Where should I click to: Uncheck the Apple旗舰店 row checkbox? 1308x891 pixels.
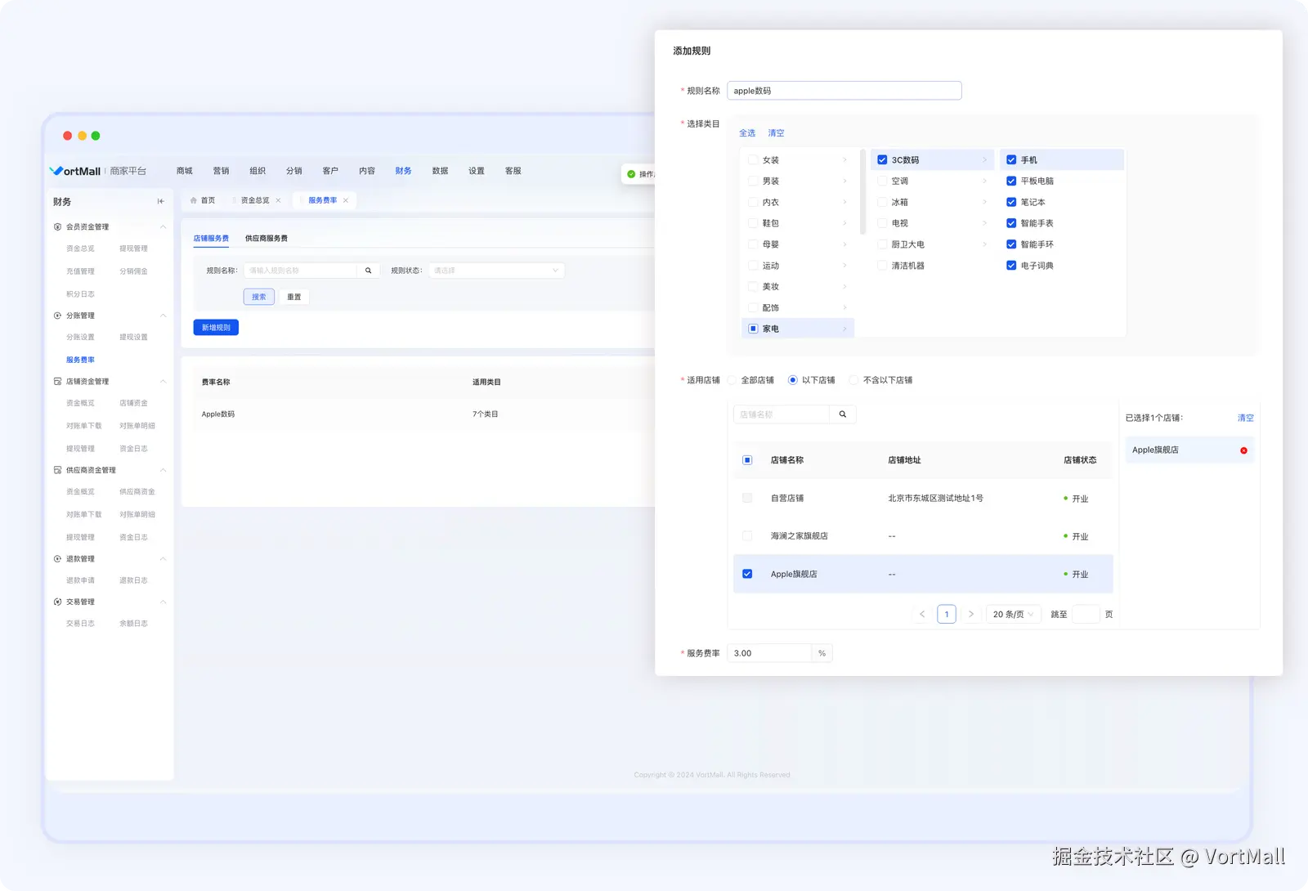click(x=747, y=574)
